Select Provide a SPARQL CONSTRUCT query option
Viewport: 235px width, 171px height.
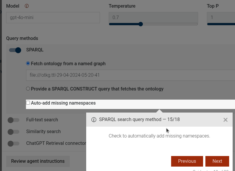[x=28, y=89]
